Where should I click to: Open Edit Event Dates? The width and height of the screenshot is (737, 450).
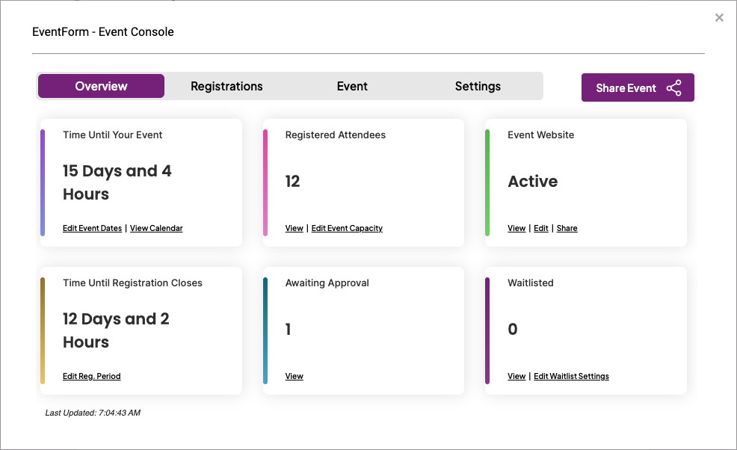[92, 228]
